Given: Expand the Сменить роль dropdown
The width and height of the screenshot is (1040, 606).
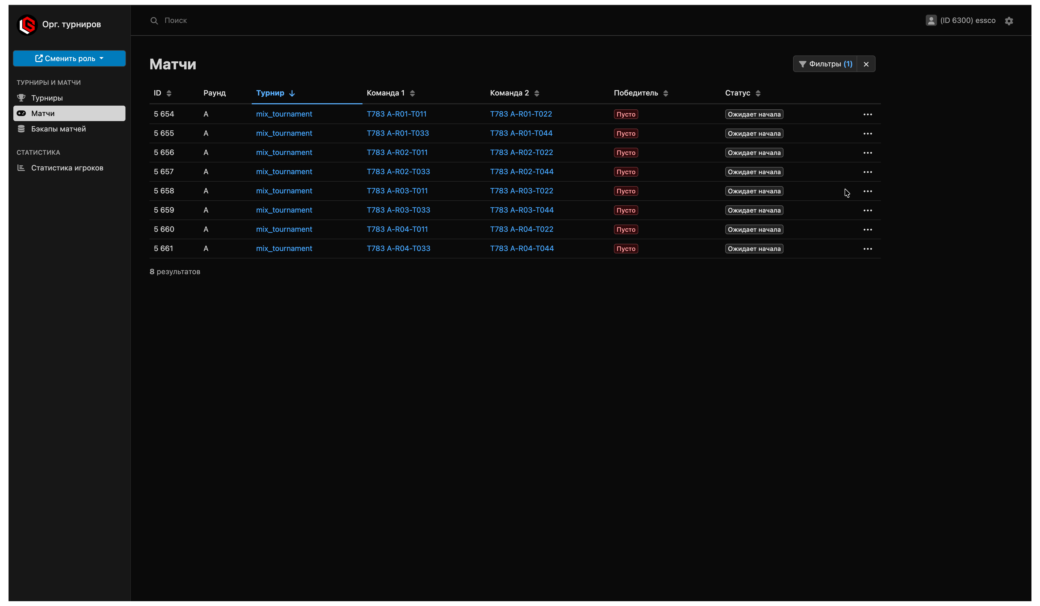Looking at the screenshot, I should click(x=69, y=58).
